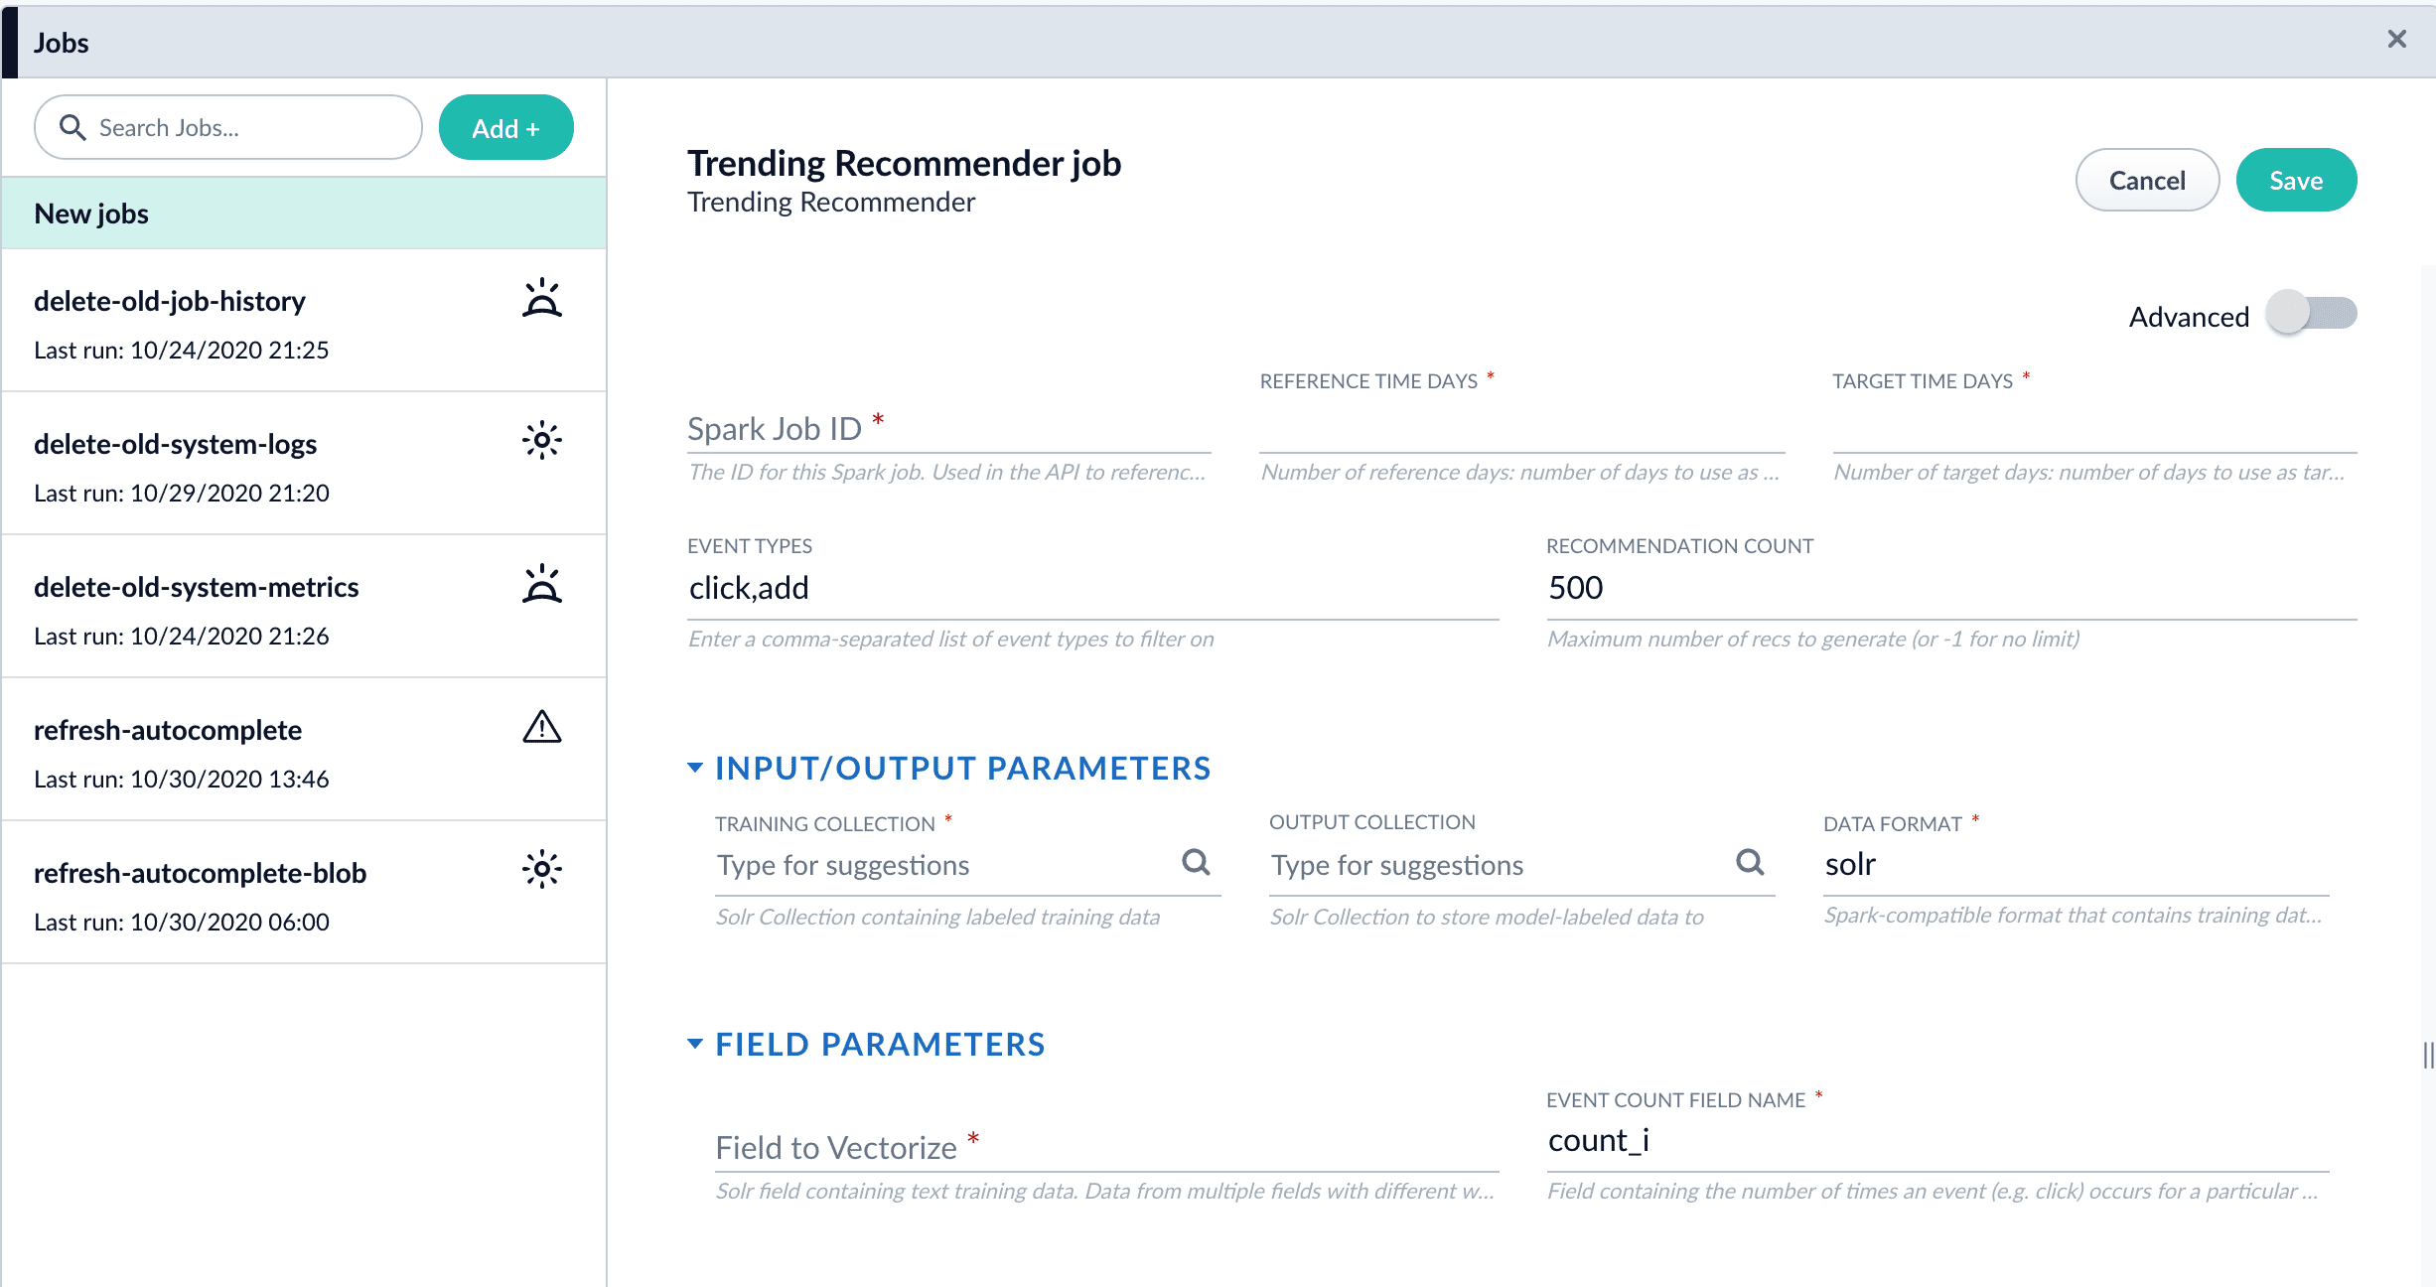Click the alarm icon next to delete-old-system-metrics
Screen dimensions: 2436x1287
point(542,584)
